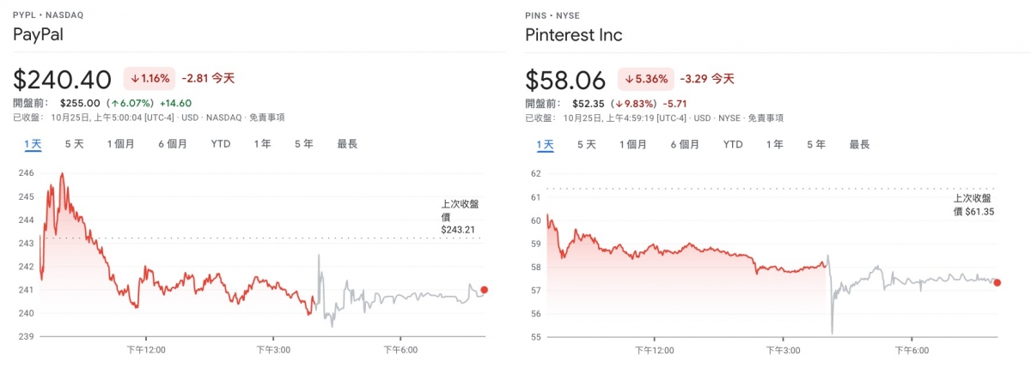The width and height of the screenshot is (1031, 368).
Task: Switch Pinterest chart to 5 天
Action: tap(586, 144)
